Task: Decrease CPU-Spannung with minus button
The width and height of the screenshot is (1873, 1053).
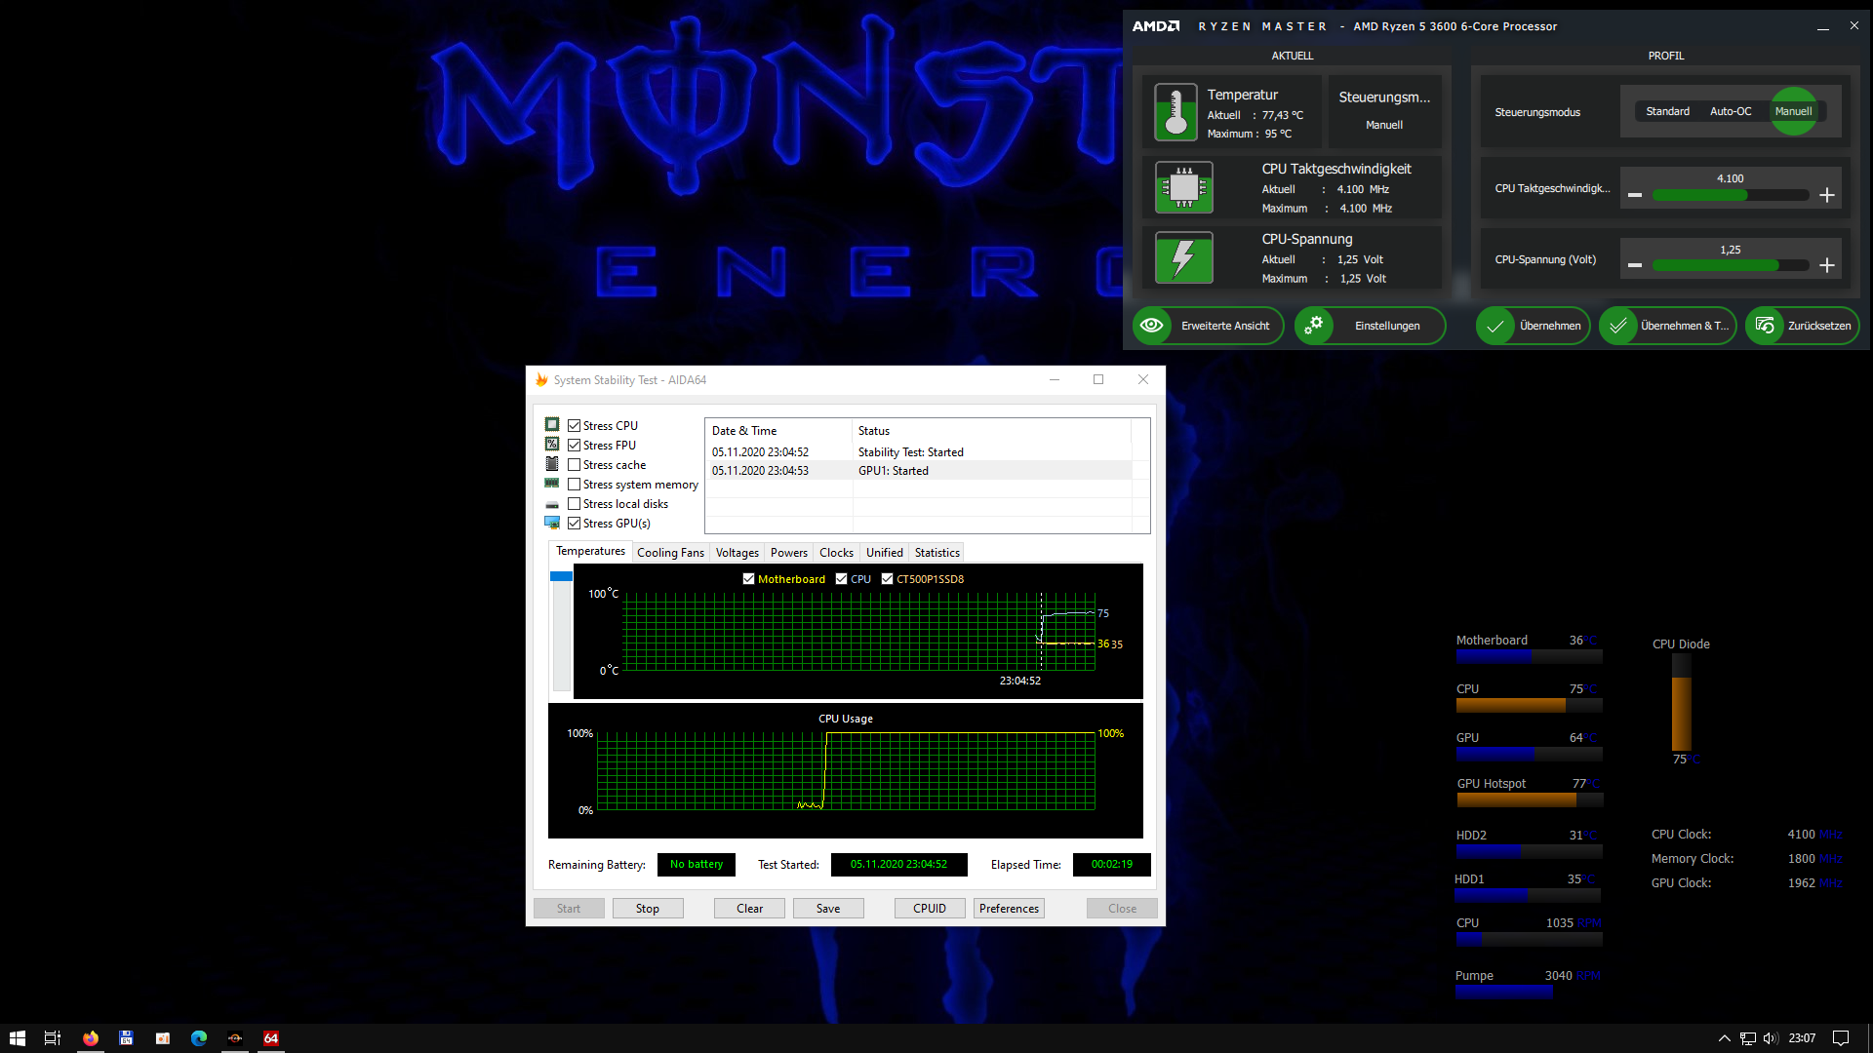Action: coord(1635,265)
